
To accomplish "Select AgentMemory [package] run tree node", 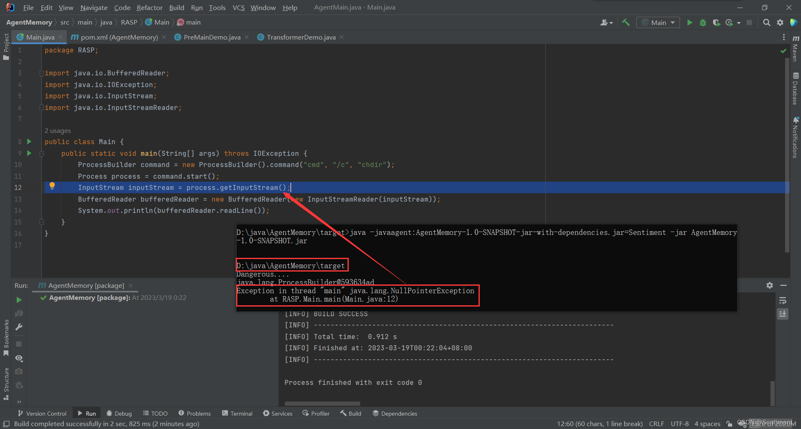I will [113, 297].
